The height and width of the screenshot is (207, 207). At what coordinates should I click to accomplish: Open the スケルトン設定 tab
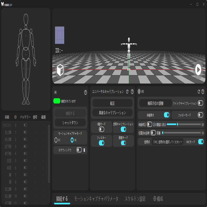pos(135,199)
